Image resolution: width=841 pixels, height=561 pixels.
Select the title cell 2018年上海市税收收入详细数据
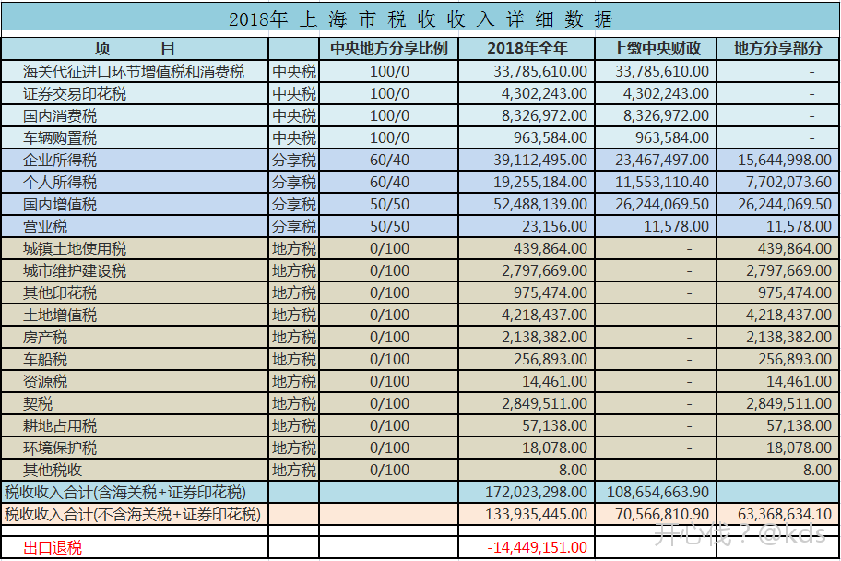tap(420, 18)
